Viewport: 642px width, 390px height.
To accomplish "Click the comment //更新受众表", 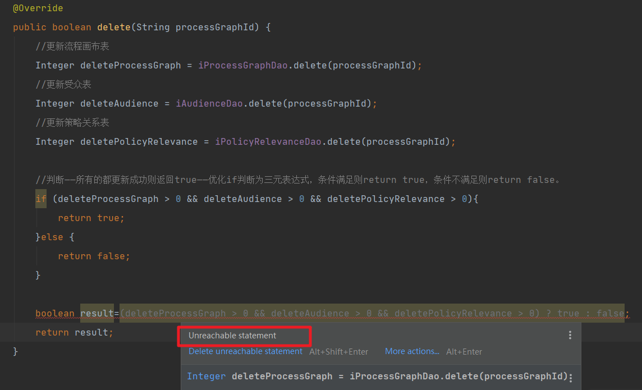I will point(63,84).
